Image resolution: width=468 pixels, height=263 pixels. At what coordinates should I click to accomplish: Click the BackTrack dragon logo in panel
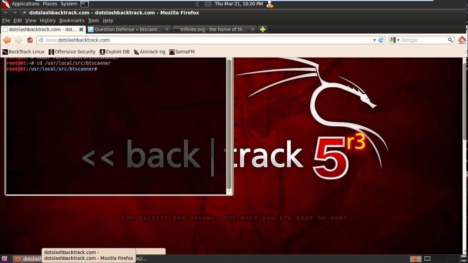6,4
